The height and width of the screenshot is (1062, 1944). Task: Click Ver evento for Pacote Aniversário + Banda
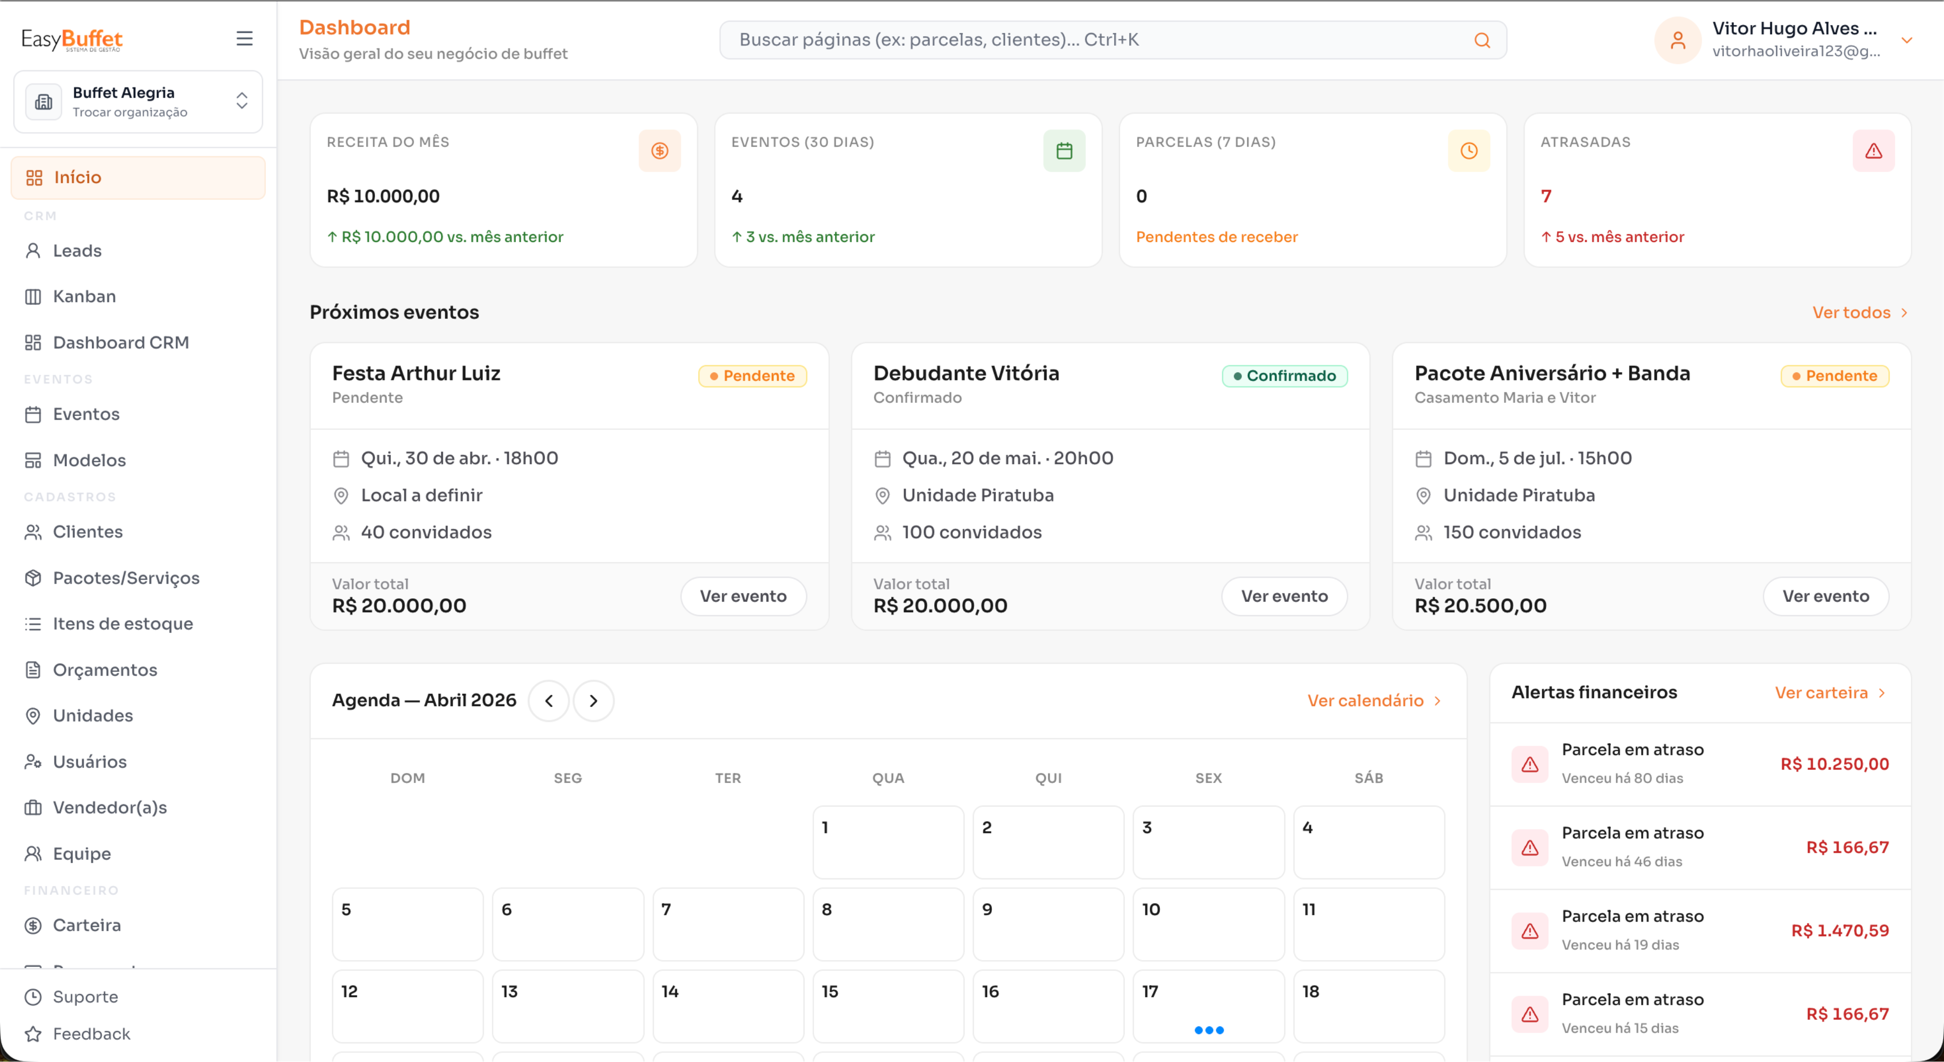point(1826,597)
